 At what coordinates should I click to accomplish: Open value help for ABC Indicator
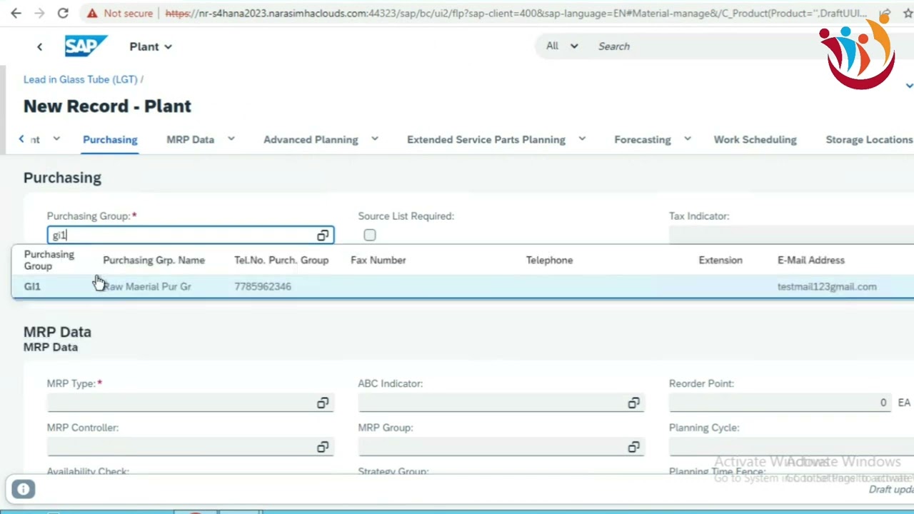click(633, 403)
